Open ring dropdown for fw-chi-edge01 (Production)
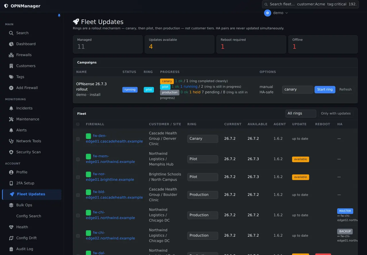The width and height of the screenshot is (367, 255). click(203, 215)
